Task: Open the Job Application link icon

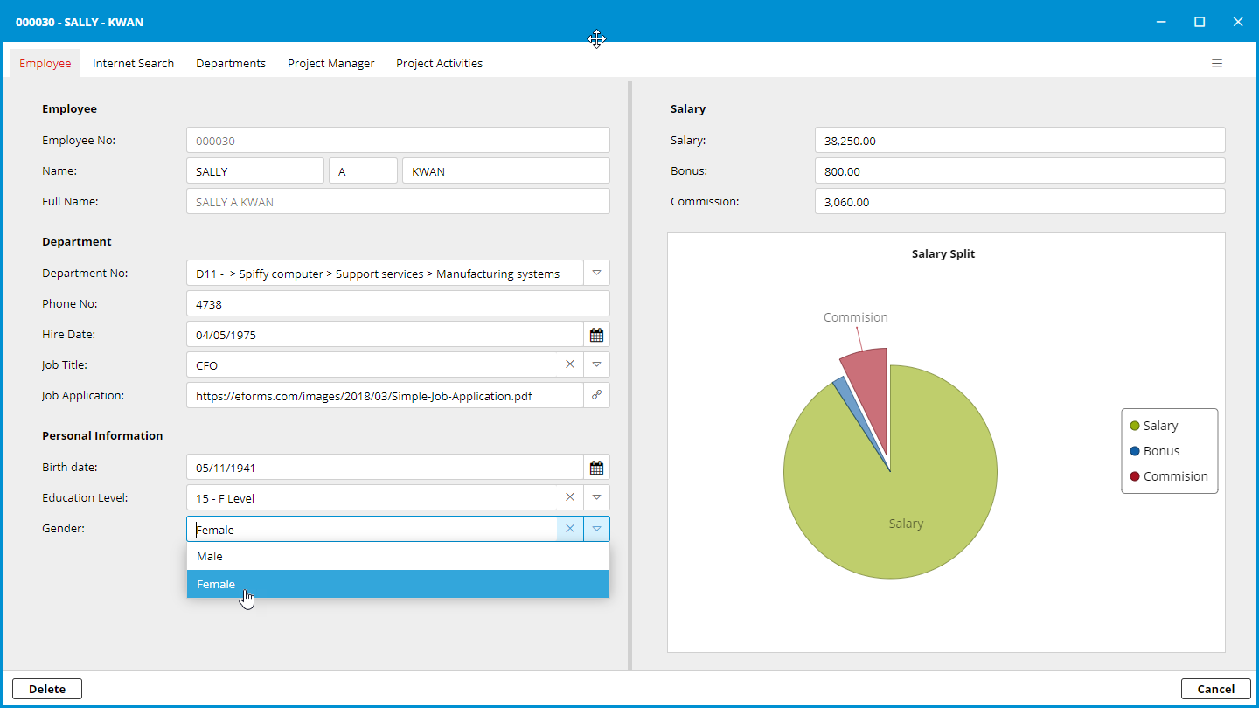Action: (x=596, y=395)
